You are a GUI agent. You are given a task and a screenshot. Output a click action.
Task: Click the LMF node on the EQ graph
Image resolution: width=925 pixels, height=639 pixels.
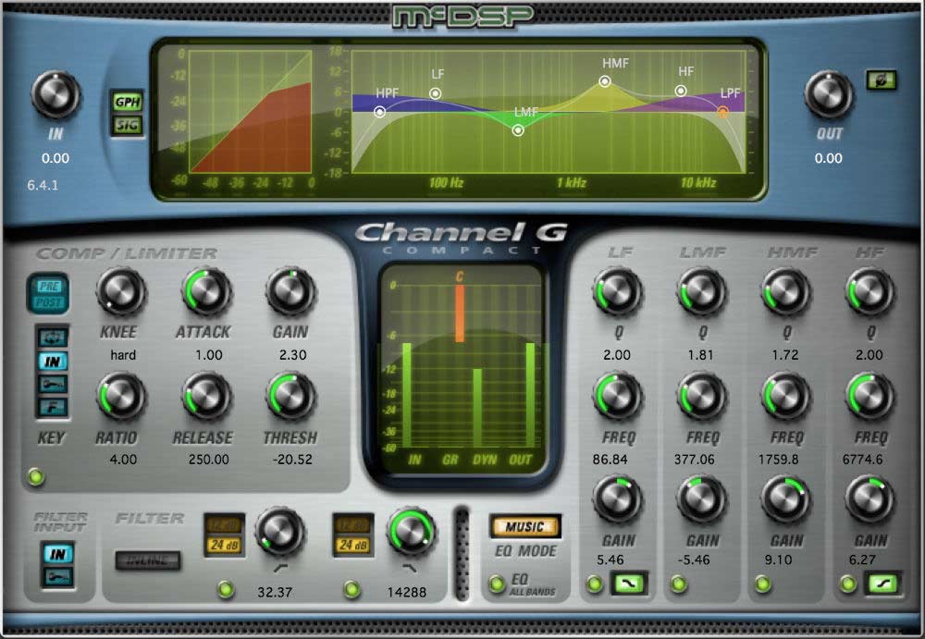point(517,129)
